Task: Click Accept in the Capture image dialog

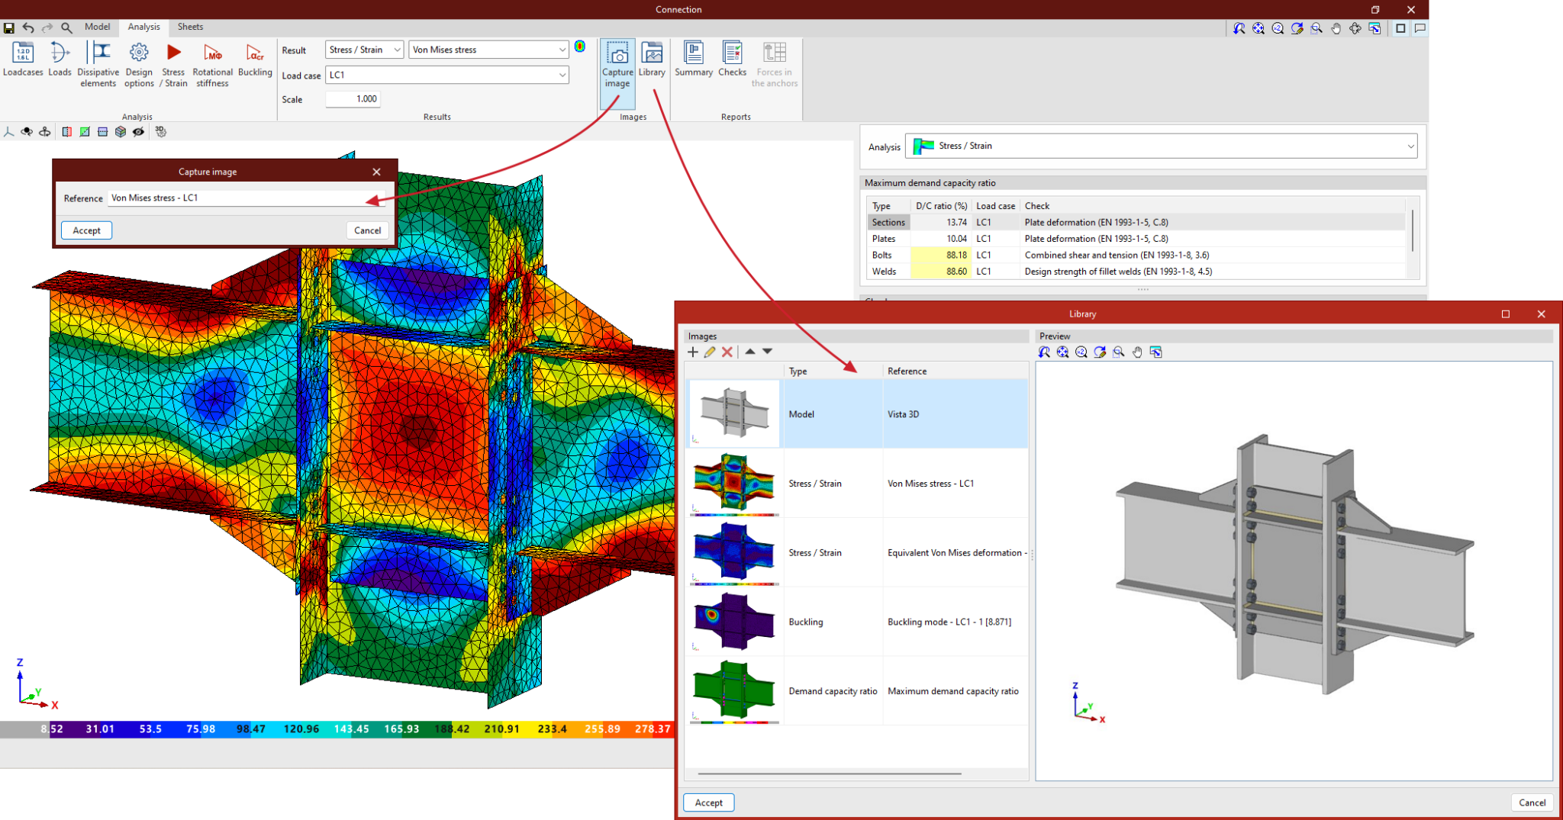Action: coord(85,230)
